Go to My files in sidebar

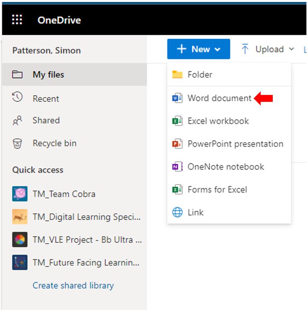pos(74,74)
